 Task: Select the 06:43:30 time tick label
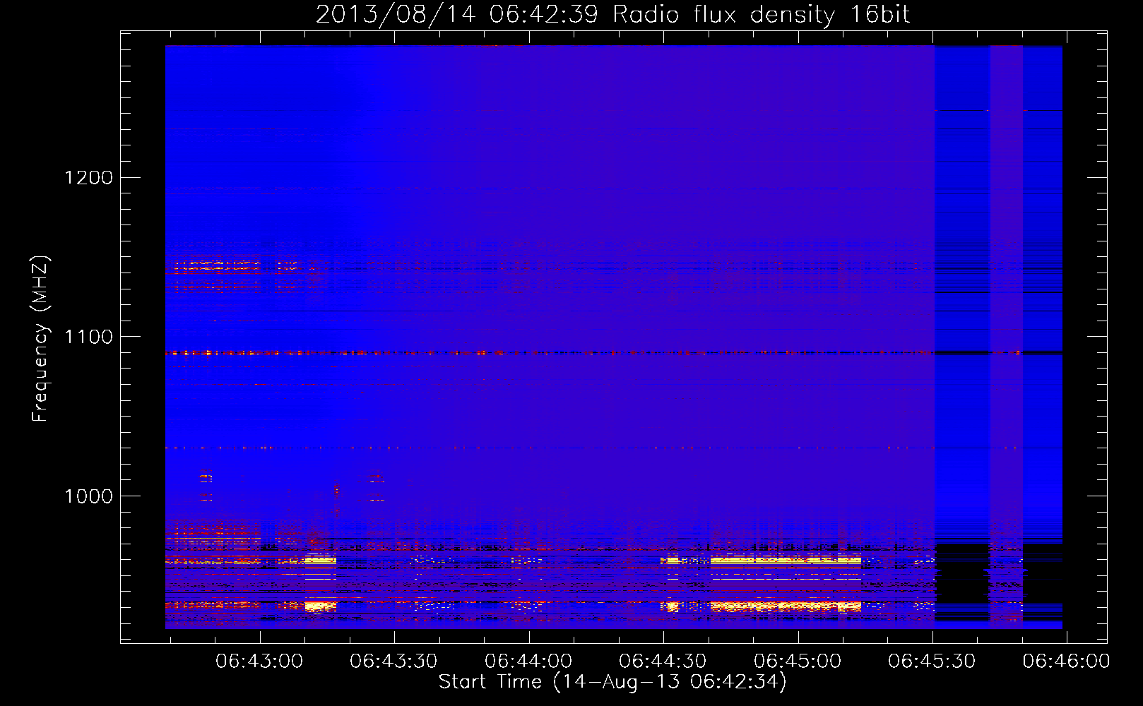pyautogui.click(x=393, y=662)
